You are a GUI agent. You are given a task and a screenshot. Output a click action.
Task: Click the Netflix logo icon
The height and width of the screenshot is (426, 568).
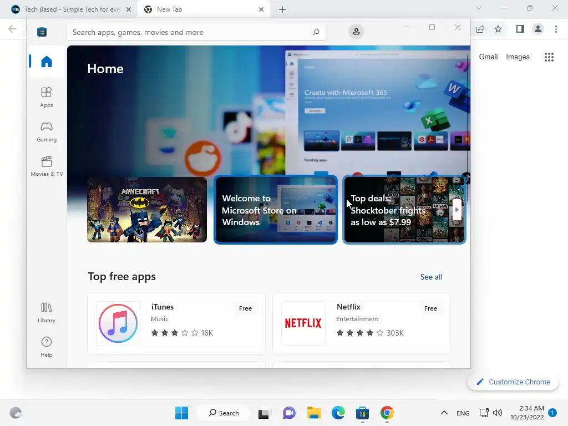pos(303,323)
